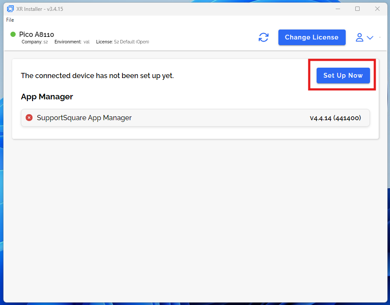
Task: Click the License: S2 Default (Open) label
Action: (122, 42)
